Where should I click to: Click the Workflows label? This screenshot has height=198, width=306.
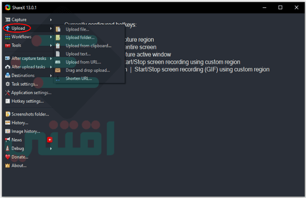coord(21,37)
